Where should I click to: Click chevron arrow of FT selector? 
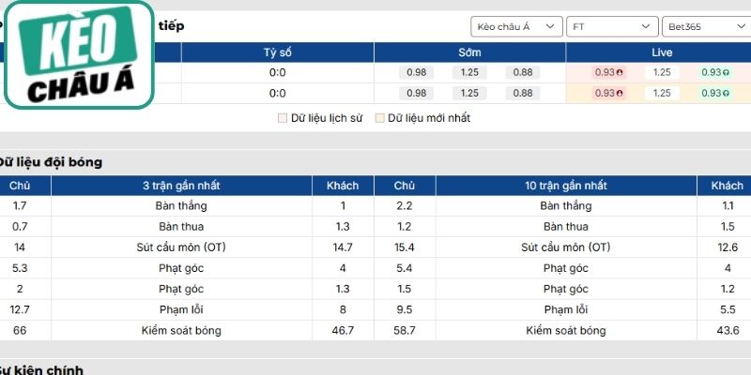click(x=646, y=27)
